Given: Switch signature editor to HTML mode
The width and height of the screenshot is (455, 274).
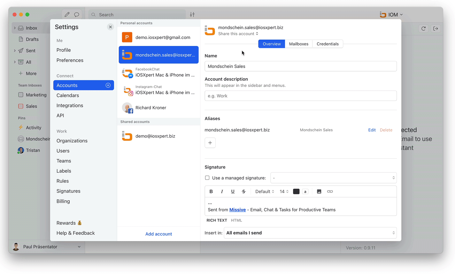Looking at the screenshot, I should [x=236, y=220].
